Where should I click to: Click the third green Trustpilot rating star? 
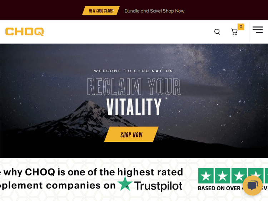point(239,176)
